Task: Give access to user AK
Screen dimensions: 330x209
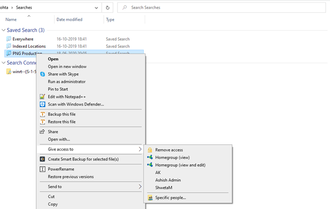Action: (158, 173)
